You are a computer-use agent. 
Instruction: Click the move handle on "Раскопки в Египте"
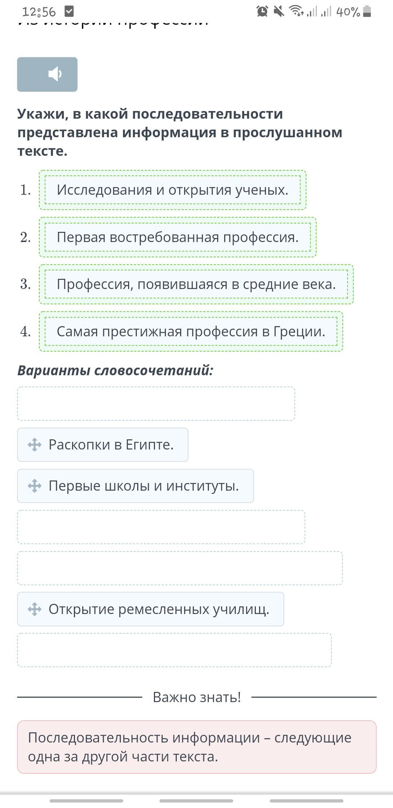point(35,445)
